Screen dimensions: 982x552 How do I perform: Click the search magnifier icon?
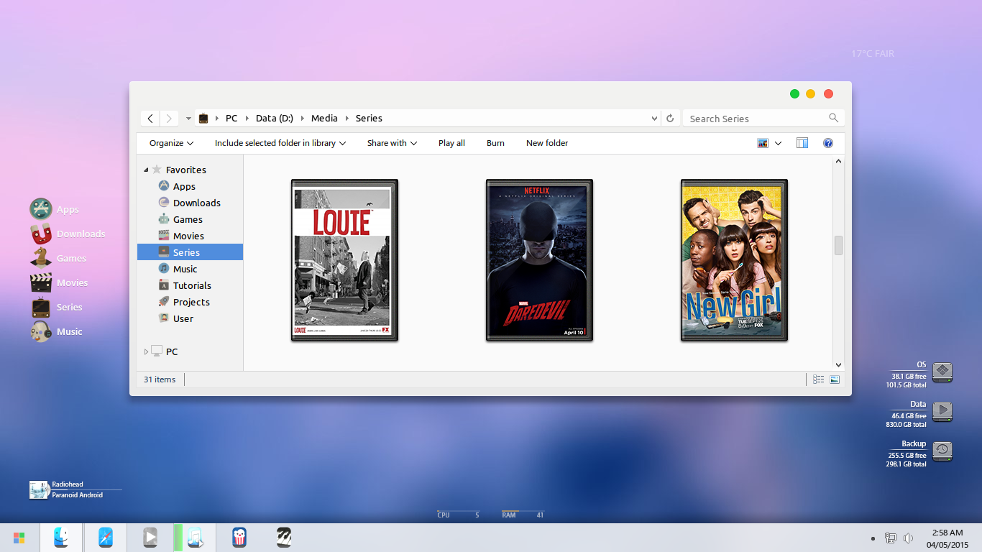833,118
